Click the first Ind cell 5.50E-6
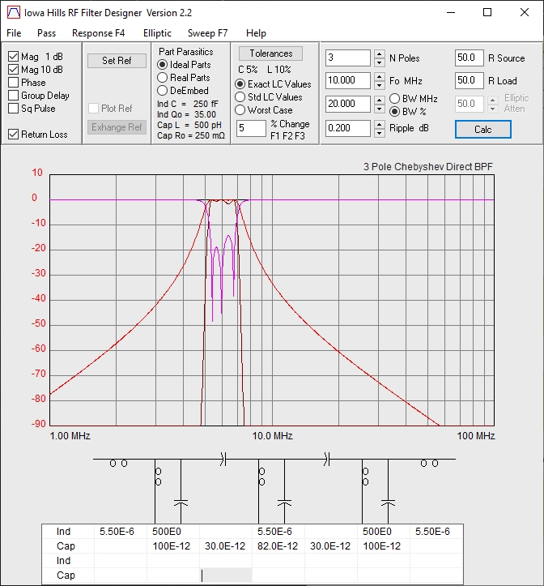 click(121, 532)
